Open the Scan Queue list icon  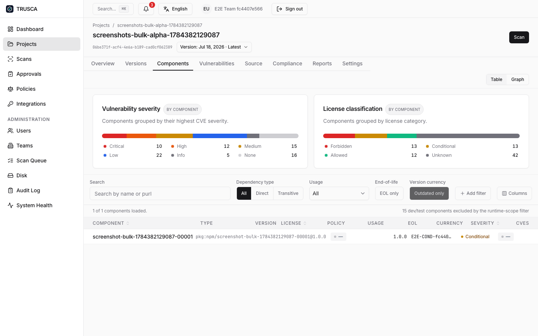click(10, 161)
